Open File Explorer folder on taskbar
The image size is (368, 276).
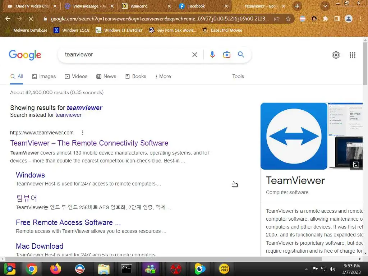103,269
